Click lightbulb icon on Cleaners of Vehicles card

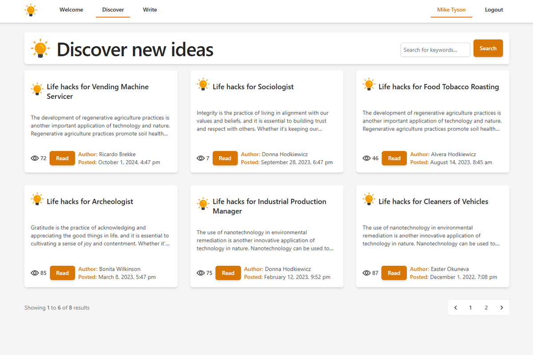click(x=369, y=199)
